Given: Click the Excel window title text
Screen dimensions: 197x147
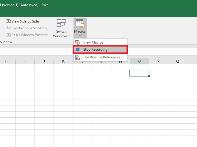Looking at the screenshot, I should click(x=25, y=5).
